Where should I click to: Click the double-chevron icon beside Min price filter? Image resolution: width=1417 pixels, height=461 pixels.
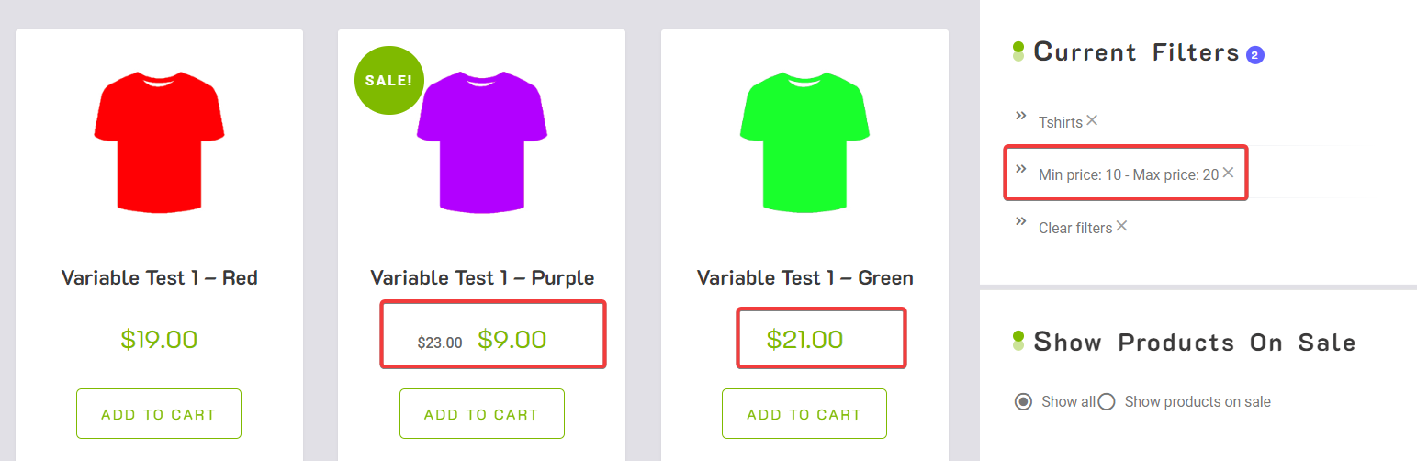pyautogui.click(x=1020, y=169)
